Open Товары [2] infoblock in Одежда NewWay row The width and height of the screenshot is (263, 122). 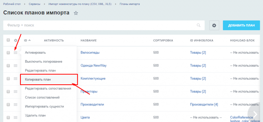tap(198, 66)
